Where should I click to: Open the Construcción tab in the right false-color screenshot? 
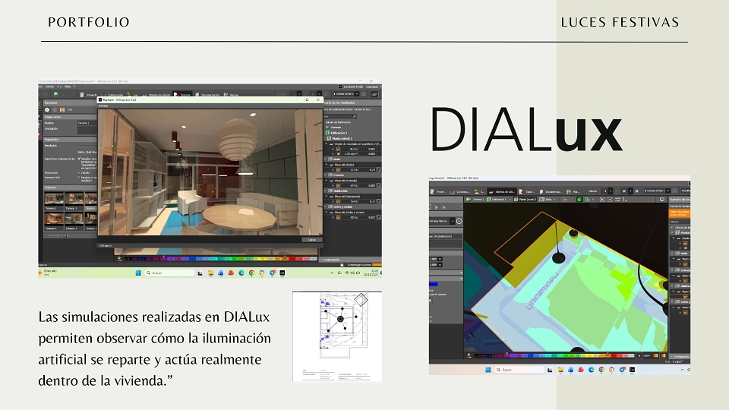click(x=460, y=191)
